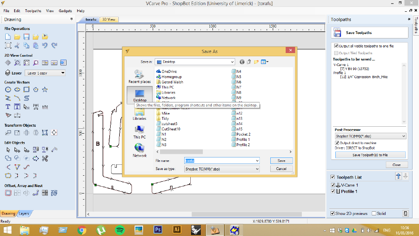Click the Redo arrow icon

(x=54, y=45)
